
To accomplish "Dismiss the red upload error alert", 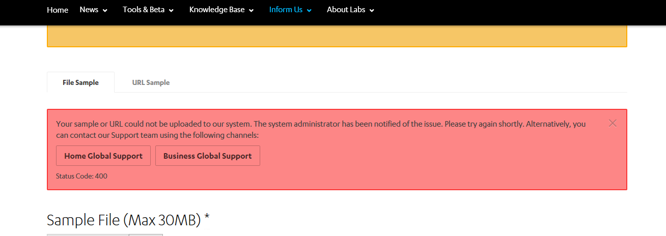I will (x=613, y=123).
